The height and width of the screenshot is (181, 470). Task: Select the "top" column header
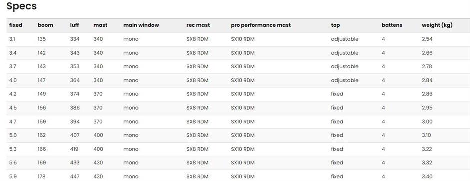tap(335, 26)
